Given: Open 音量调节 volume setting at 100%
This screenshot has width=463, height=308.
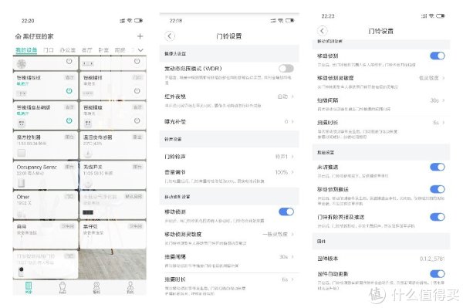Looking at the screenshot, I should click(x=229, y=176).
